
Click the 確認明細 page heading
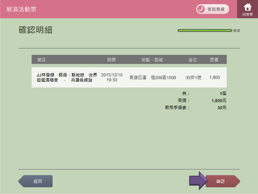pos(35,30)
